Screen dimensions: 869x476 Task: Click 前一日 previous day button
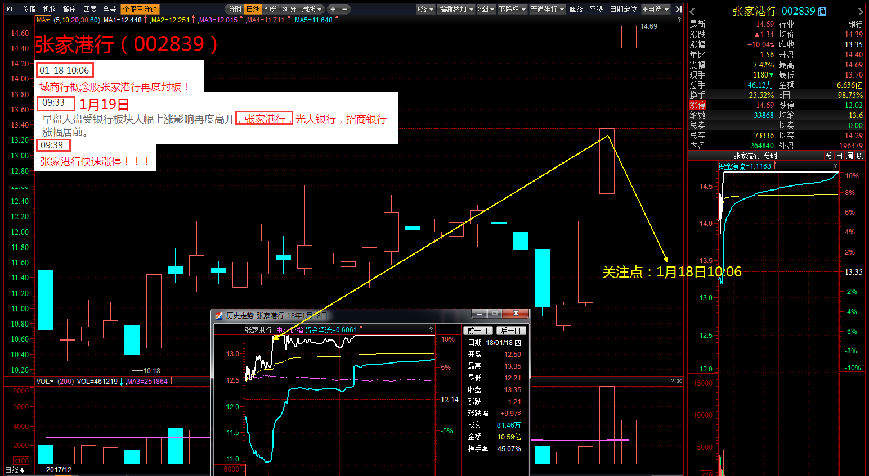[x=478, y=330]
